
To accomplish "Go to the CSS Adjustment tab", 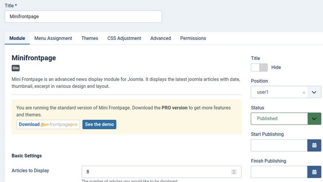I will coord(124,38).
